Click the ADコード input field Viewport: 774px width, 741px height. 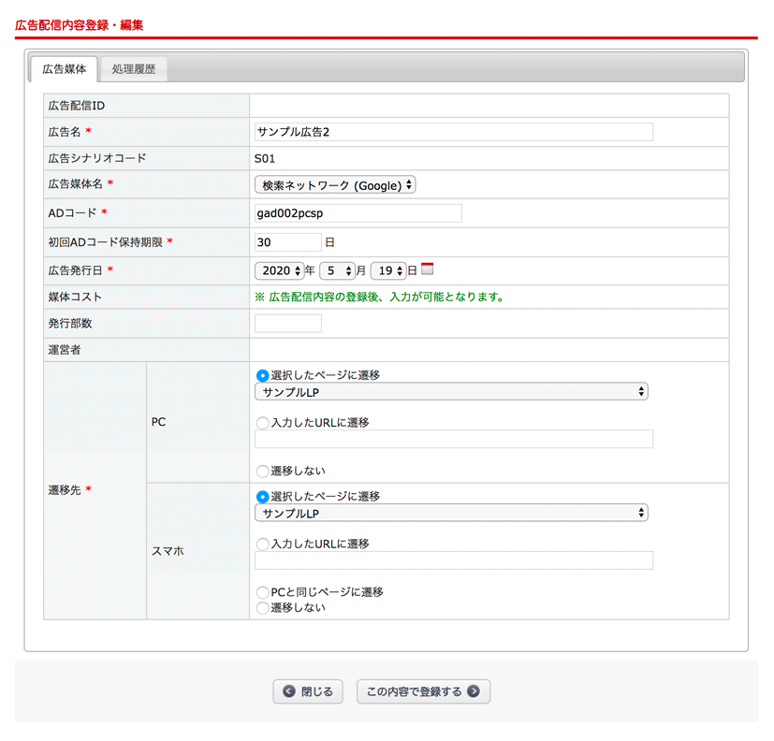[358, 213]
